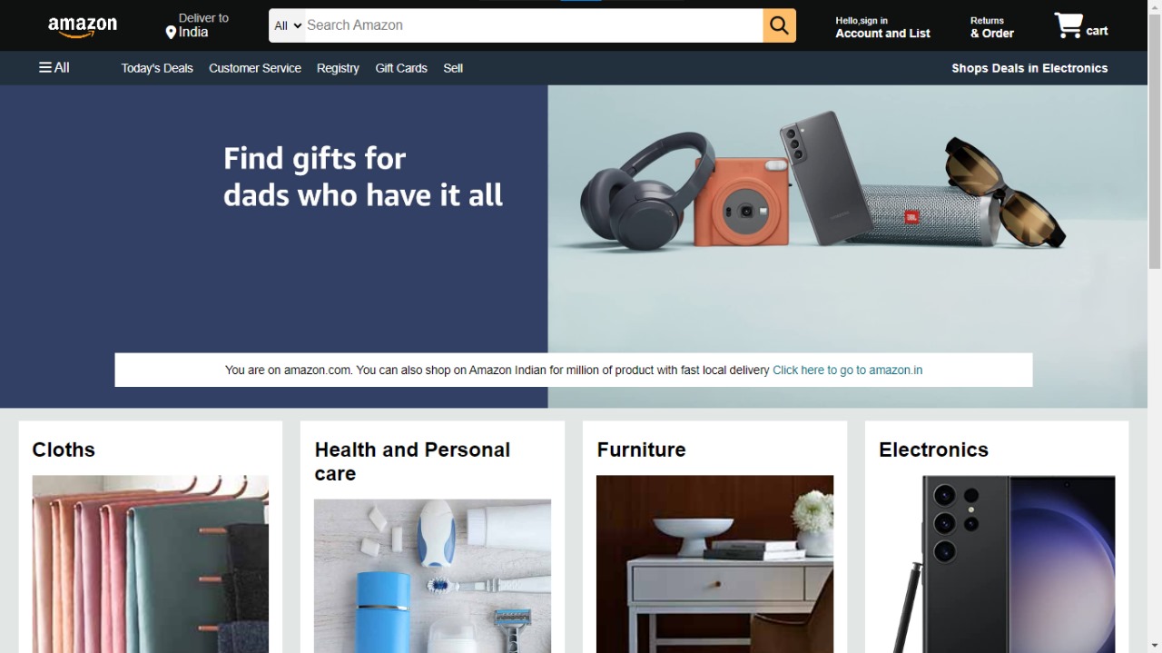Click the Sell link
Image resolution: width=1162 pixels, height=653 pixels.
click(453, 68)
